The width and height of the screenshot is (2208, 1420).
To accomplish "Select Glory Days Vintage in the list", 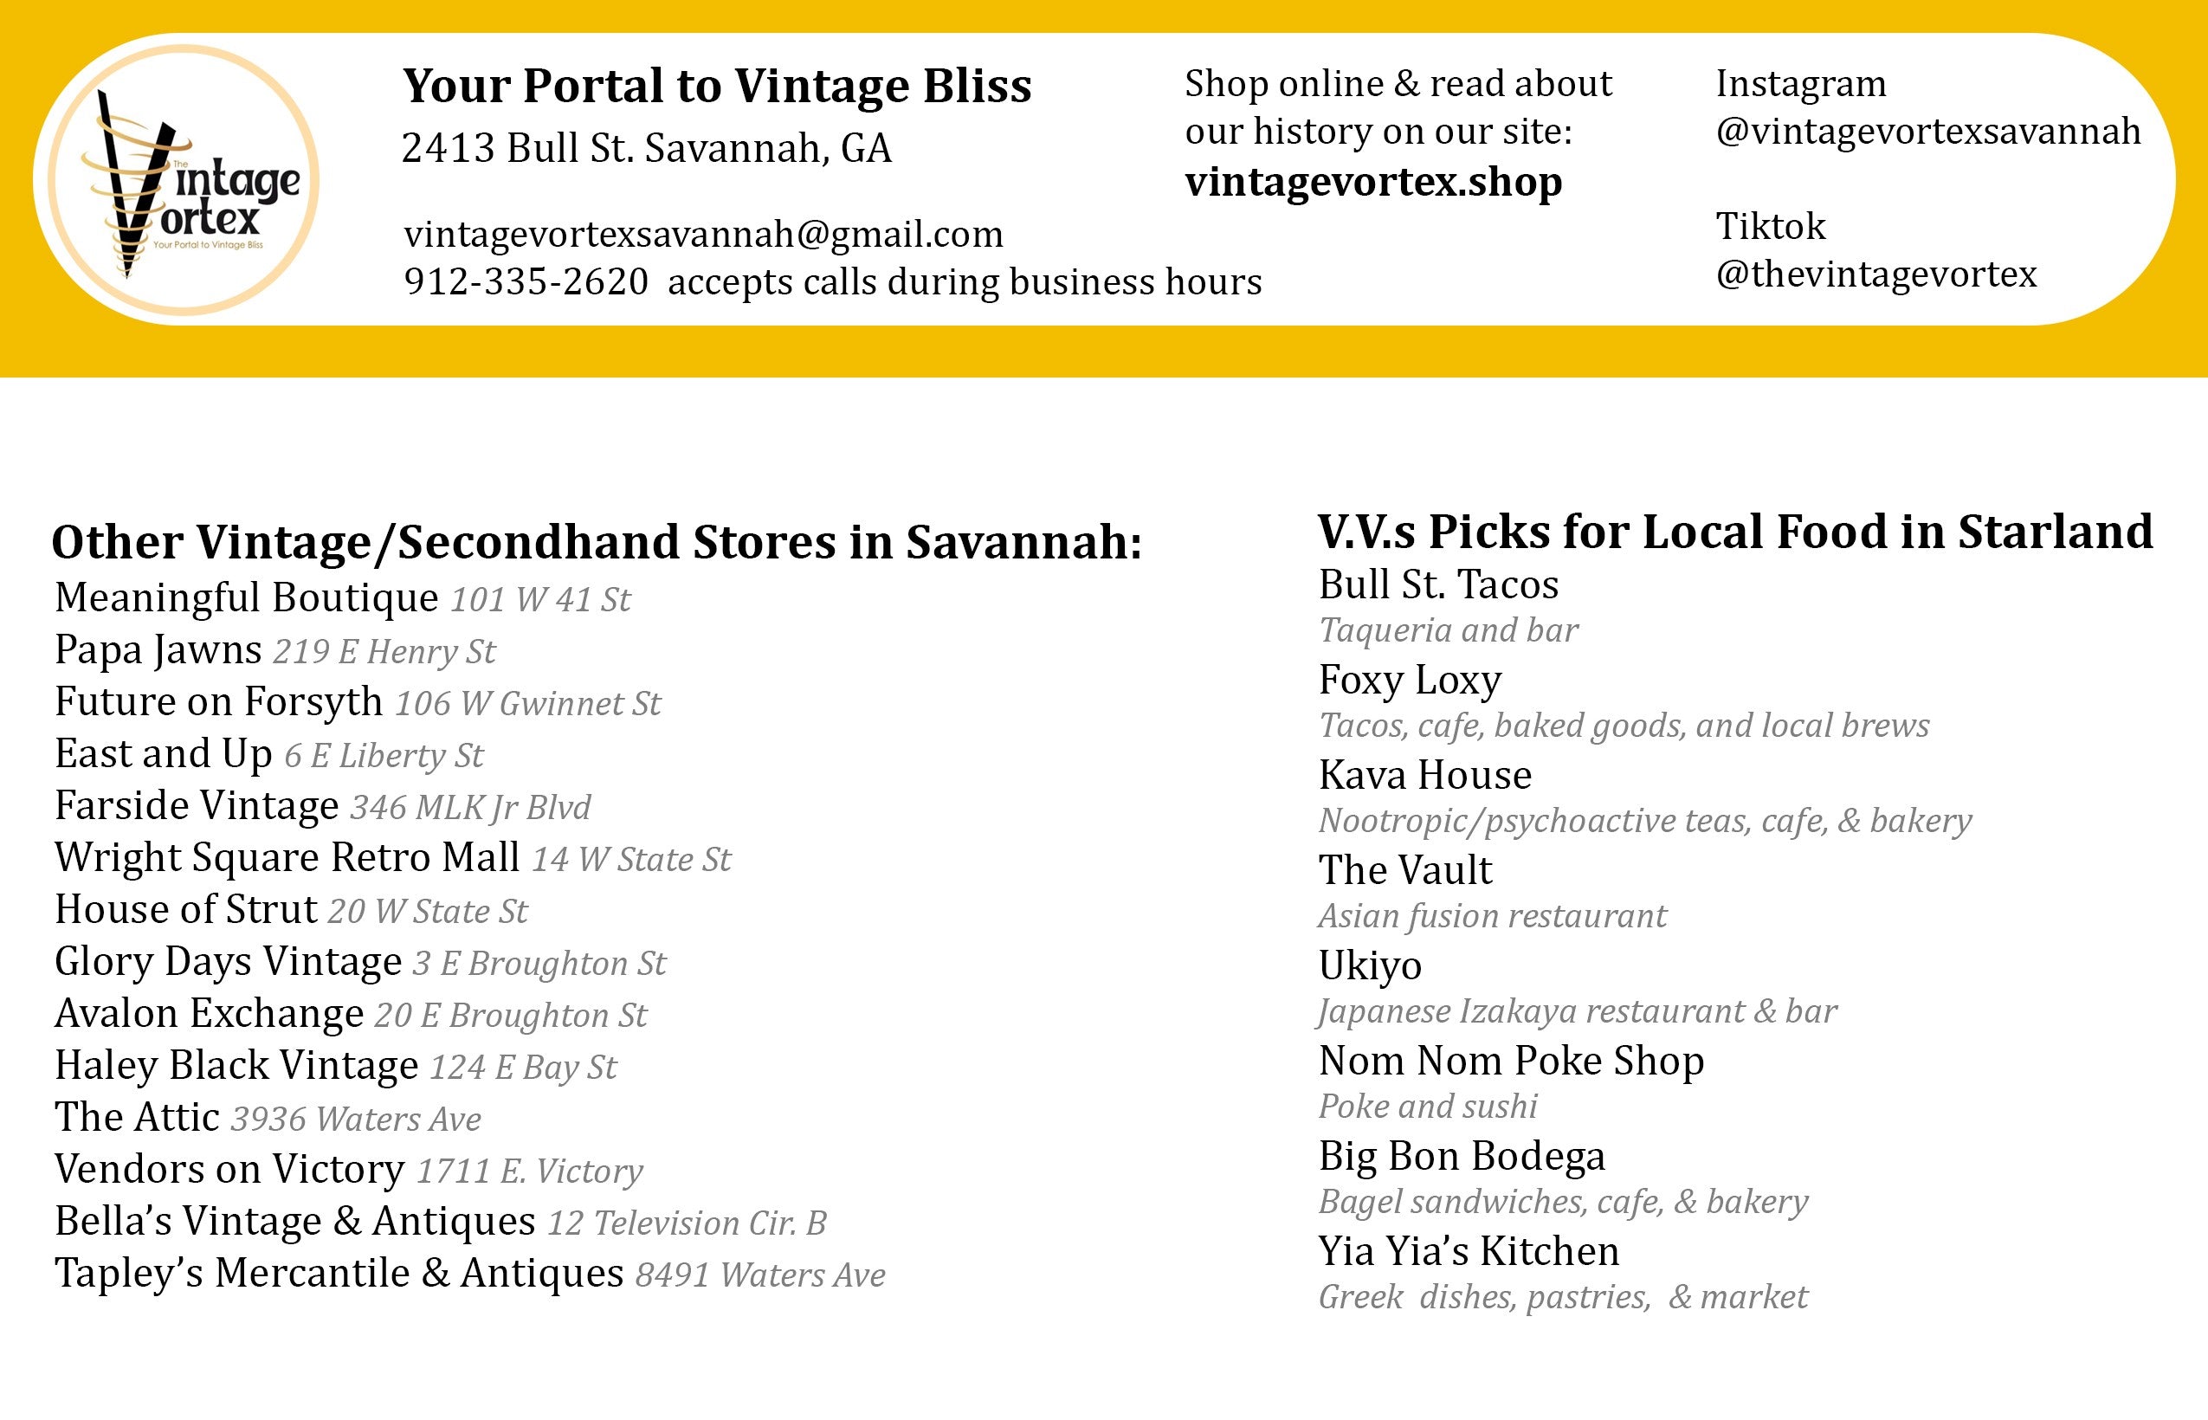I will (229, 962).
